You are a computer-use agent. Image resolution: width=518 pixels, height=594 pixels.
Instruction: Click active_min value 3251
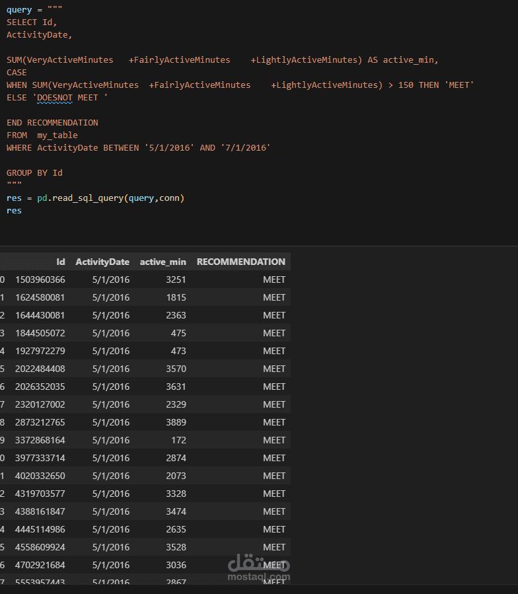pyautogui.click(x=176, y=279)
